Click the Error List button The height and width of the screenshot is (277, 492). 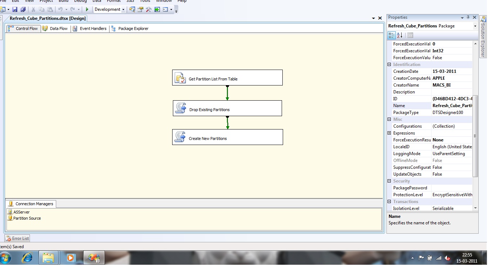click(17, 238)
